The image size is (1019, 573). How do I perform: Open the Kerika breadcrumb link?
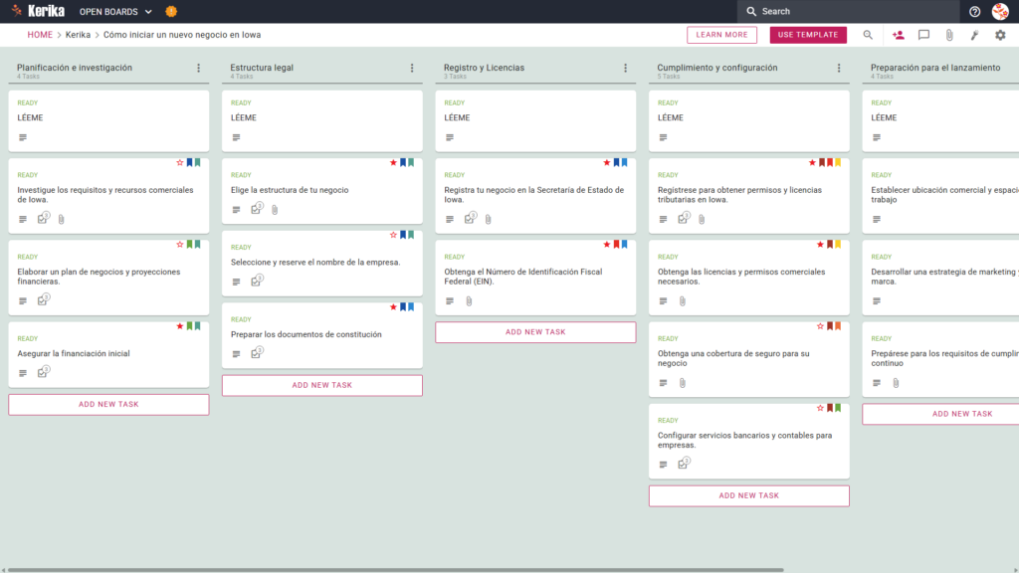pos(78,35)
